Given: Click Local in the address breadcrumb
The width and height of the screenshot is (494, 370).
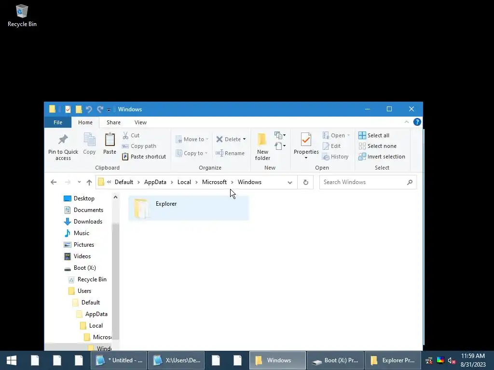Looking at the screenshot, I should [x=184, y=182].
